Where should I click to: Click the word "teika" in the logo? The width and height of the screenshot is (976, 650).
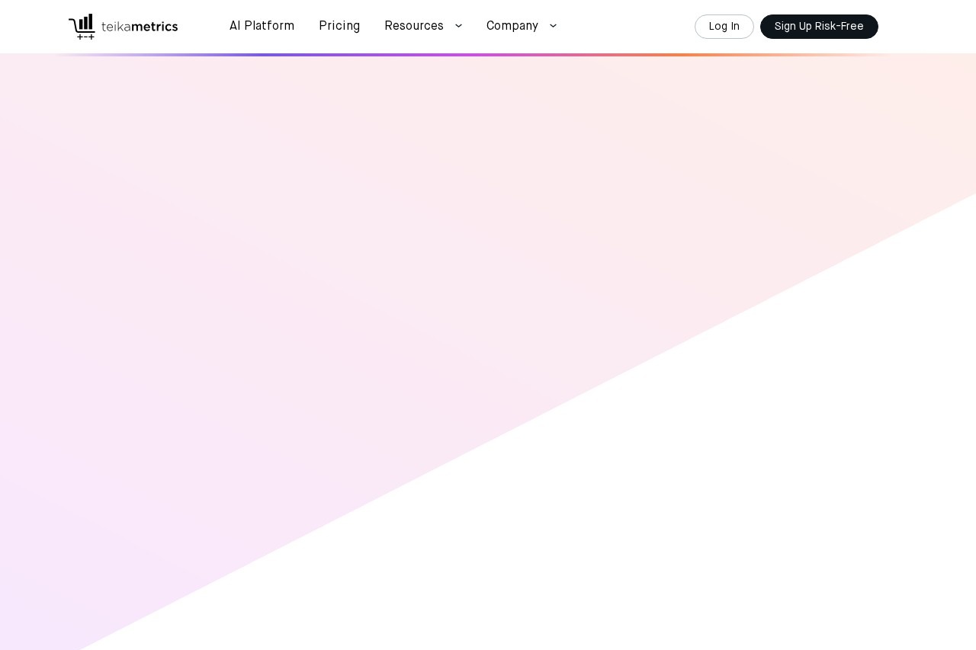pos(116,27)
